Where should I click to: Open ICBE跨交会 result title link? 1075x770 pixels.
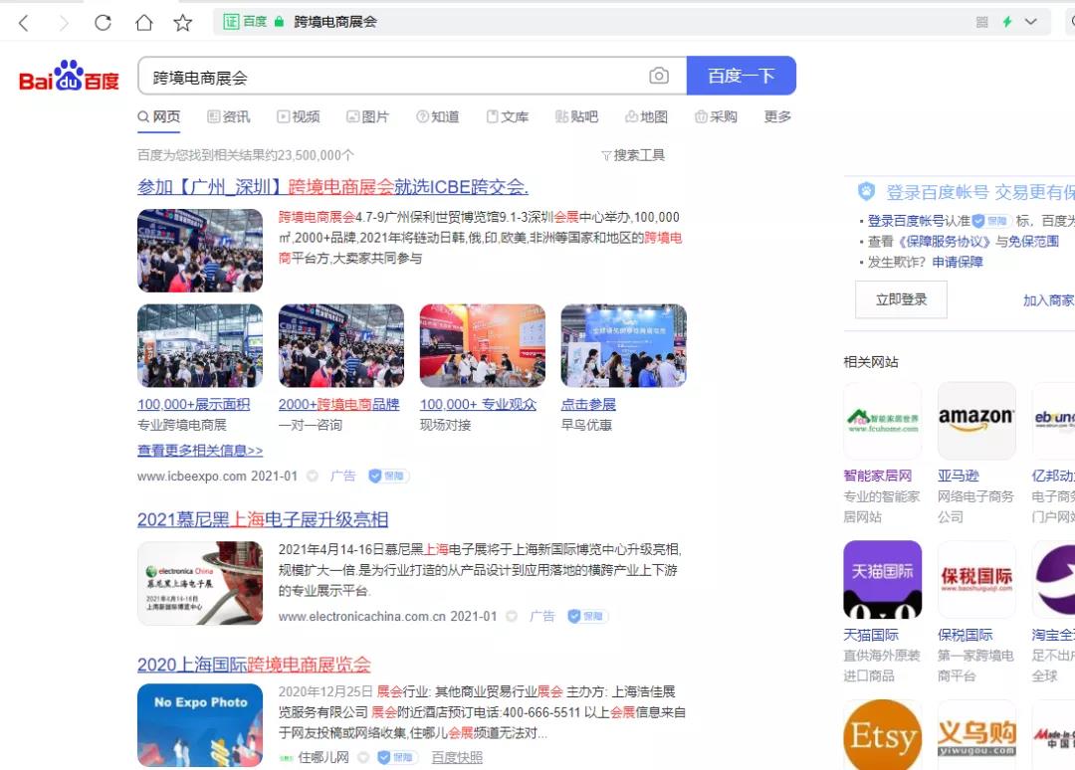point(332,187)
